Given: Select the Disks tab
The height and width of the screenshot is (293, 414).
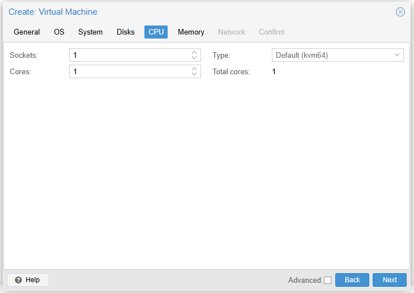Looking at the screenshot, I should [126, 32].
